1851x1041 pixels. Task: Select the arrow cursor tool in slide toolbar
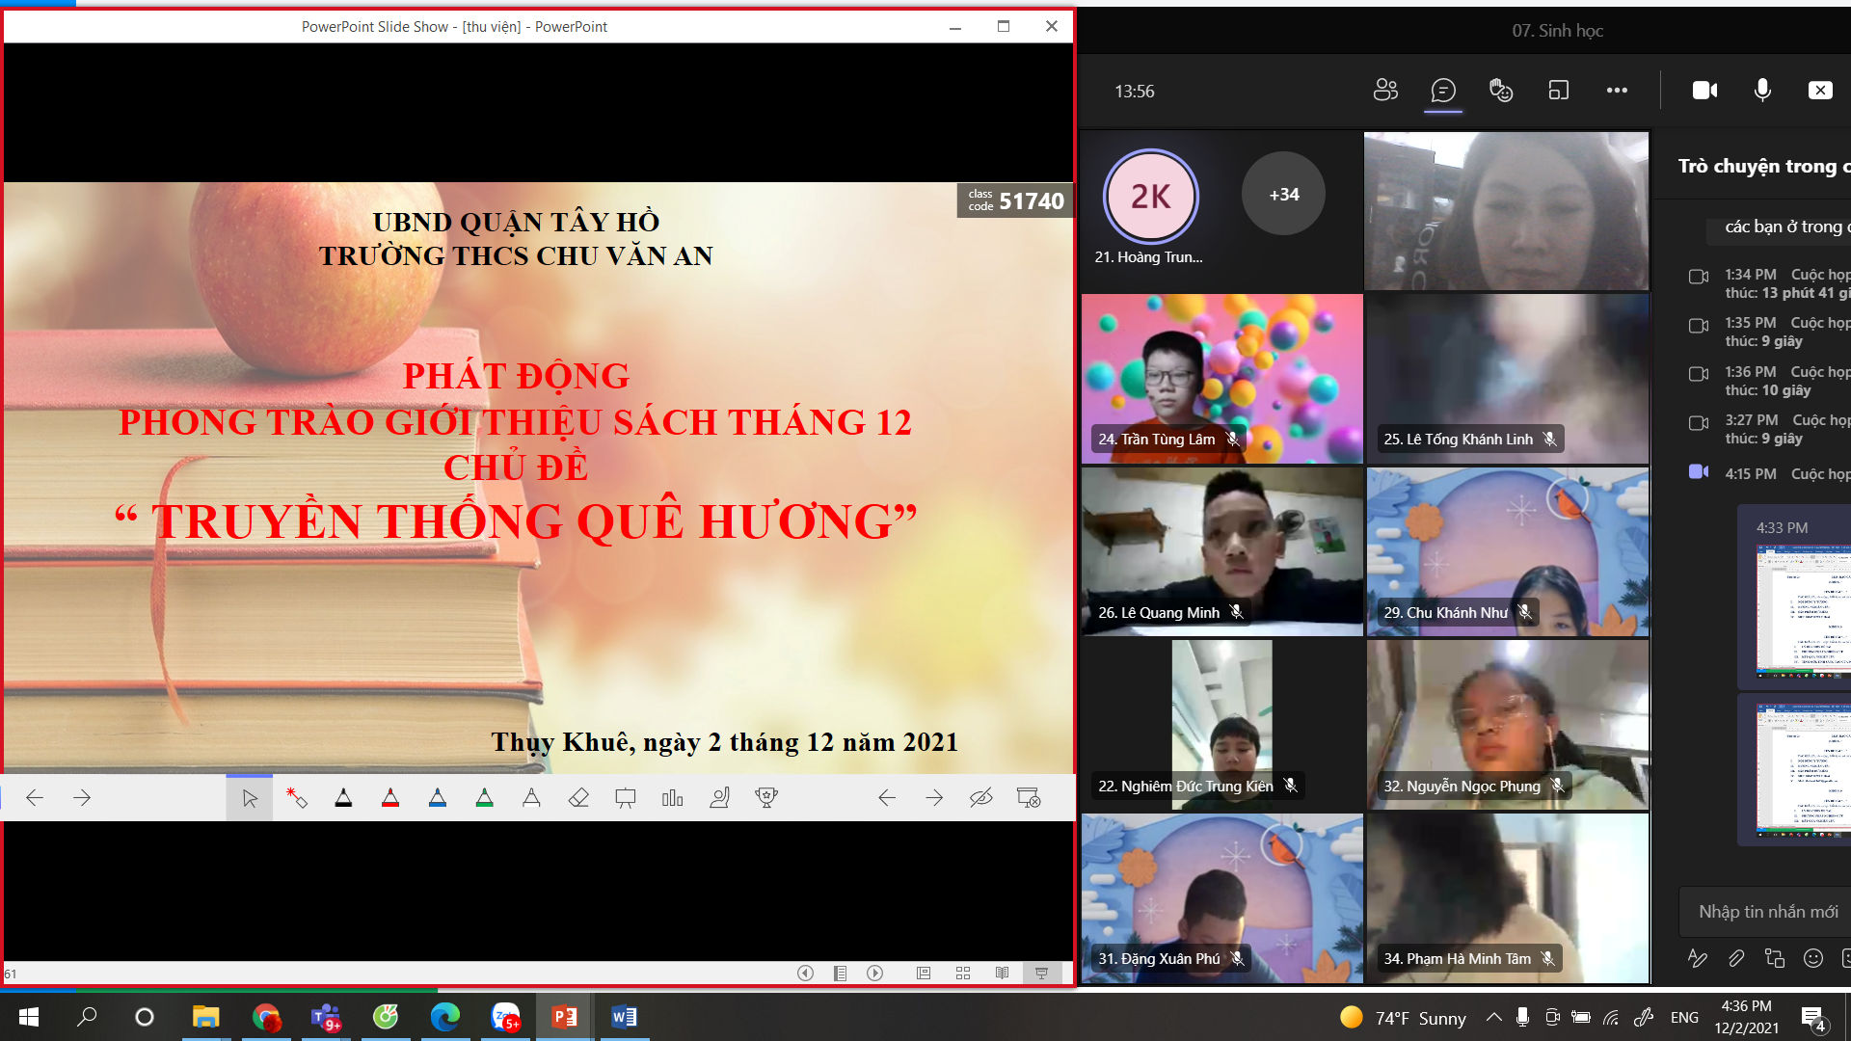(x=250, y=798)
